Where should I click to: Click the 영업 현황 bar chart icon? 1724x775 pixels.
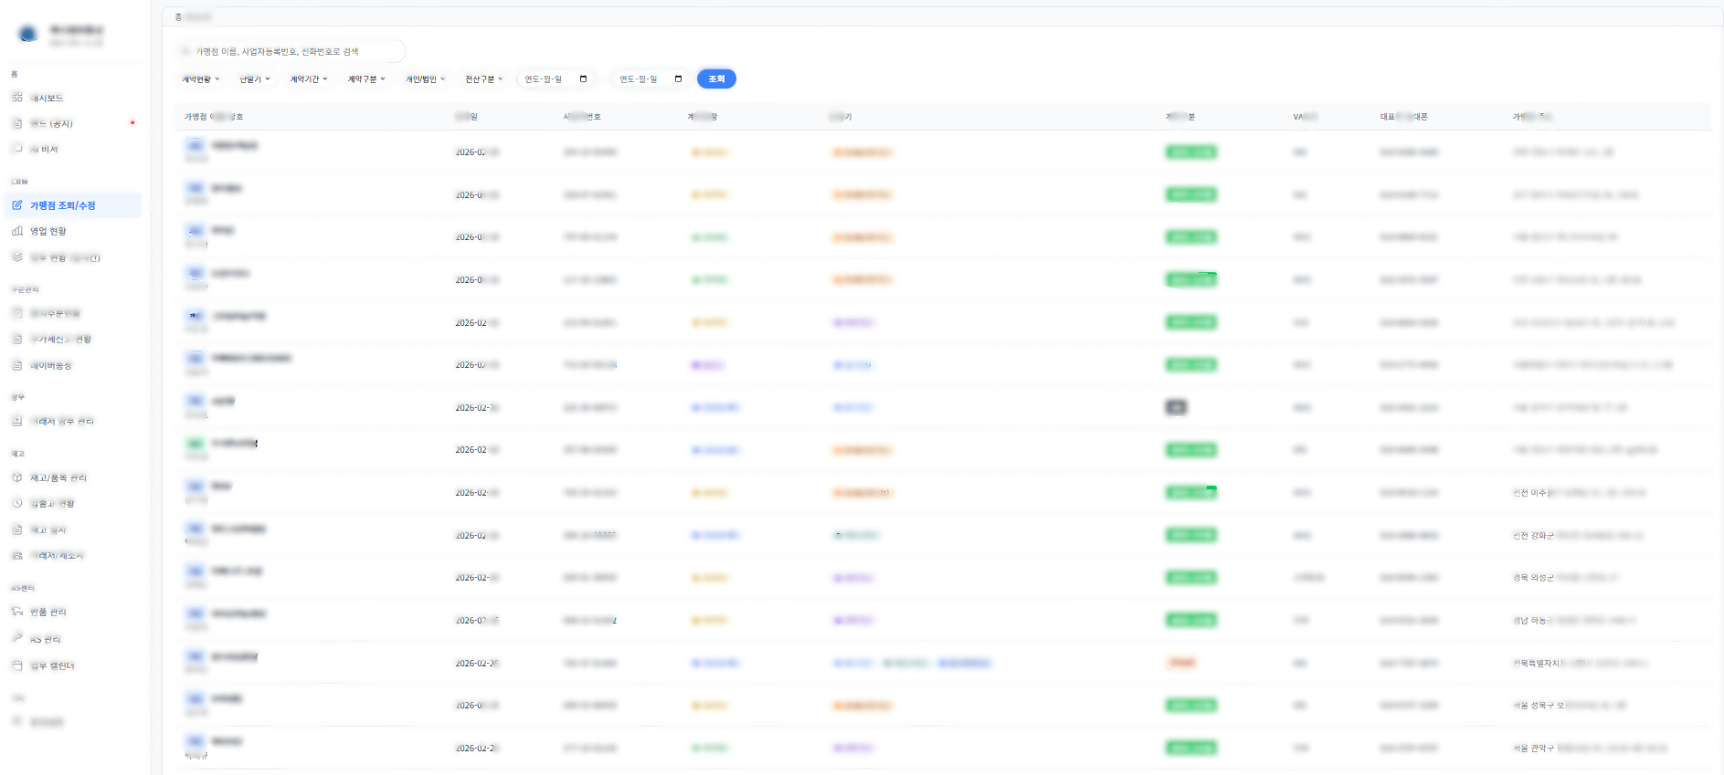pos(17,231)
